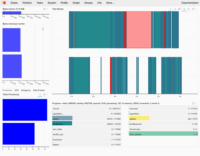The image size is (200, 156).
Task: Click lower worker's bytes stored bar
Action: click(x=12, y=66)
